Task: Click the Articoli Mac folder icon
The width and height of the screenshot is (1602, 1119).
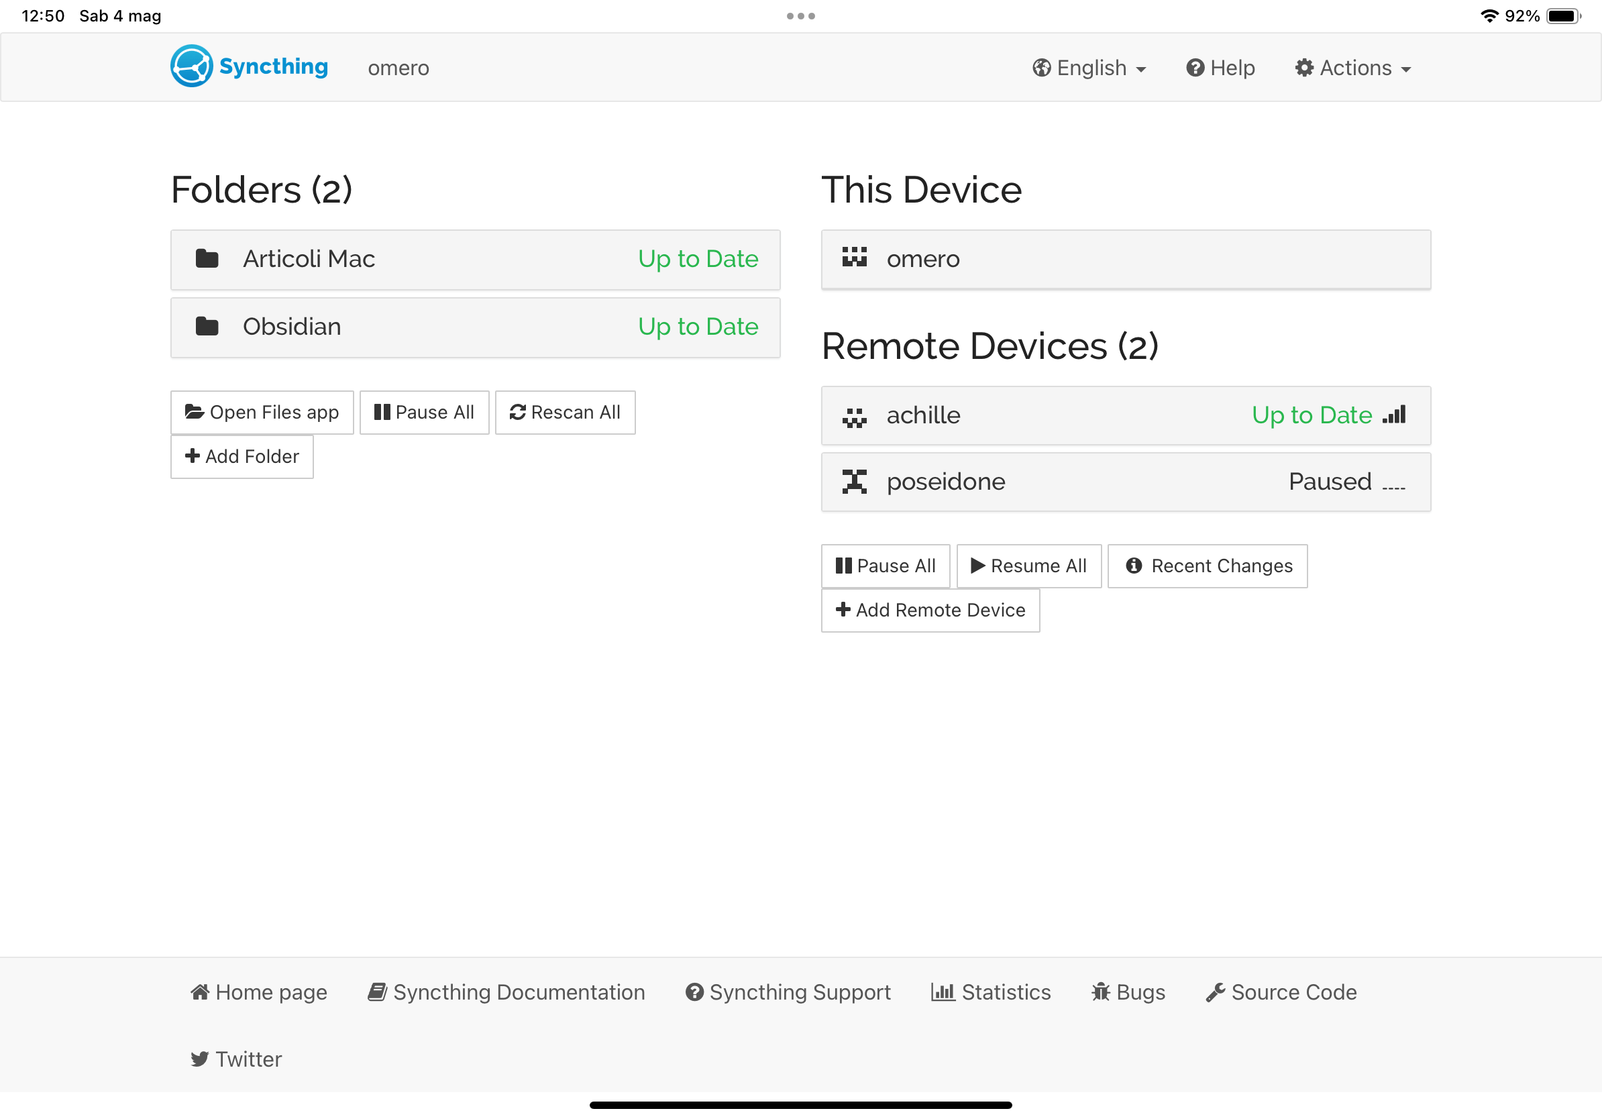Action: point(207,258)
